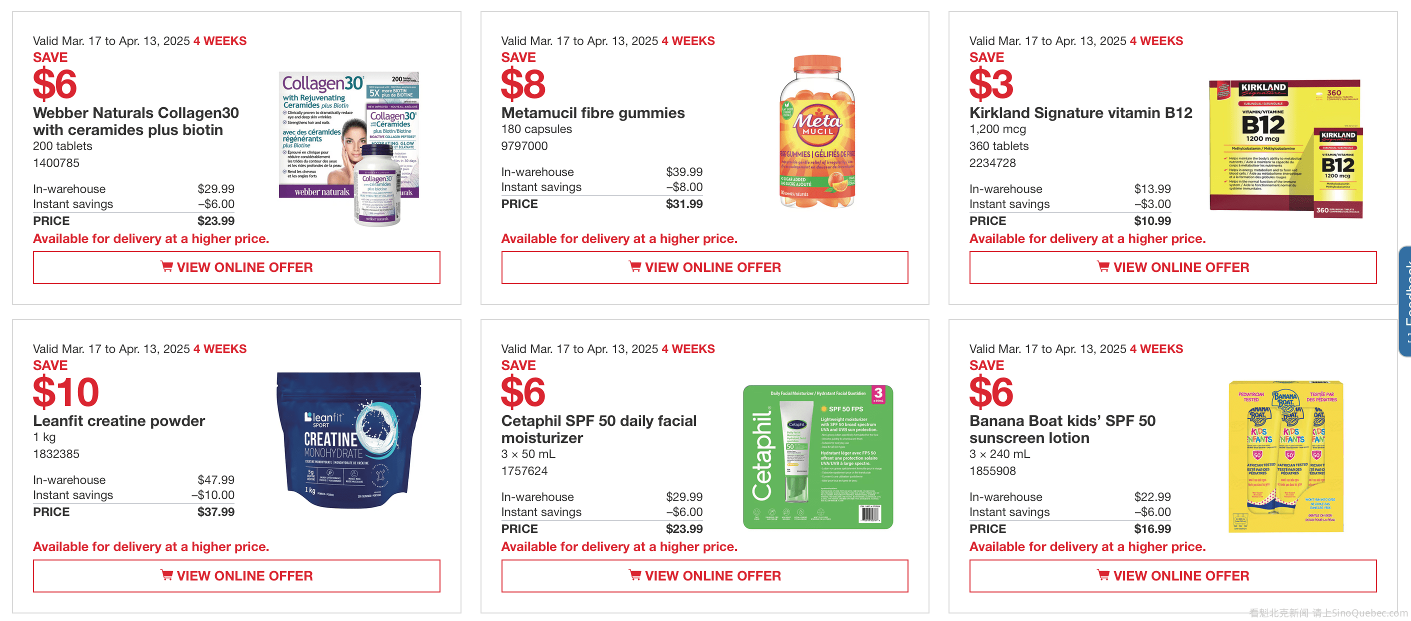Viewport: 1411px width, 621px height.
Task: Click the green Cetaphil package image
Action: pyautogui.click(x=817, y=456)
